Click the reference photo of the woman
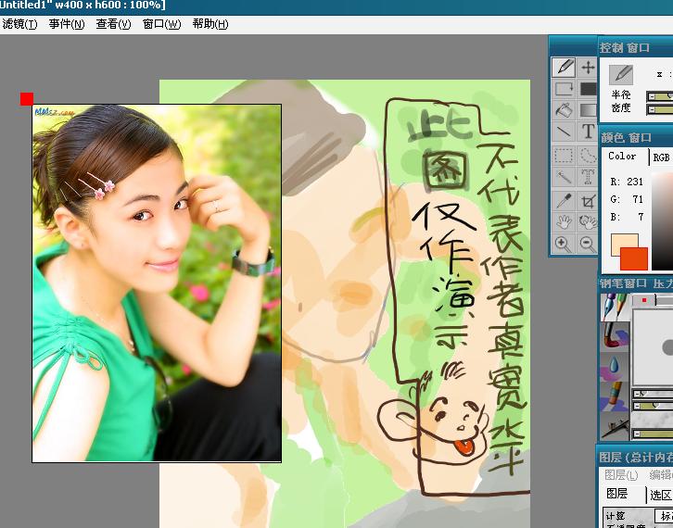This screenshot has width=673, height=528. click(x=157, y=283)
